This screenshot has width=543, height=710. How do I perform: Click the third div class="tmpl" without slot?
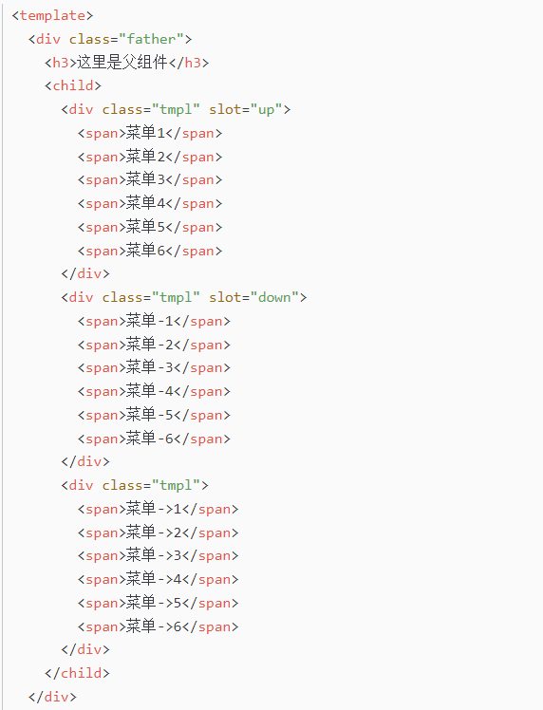(x=135, y=485)
